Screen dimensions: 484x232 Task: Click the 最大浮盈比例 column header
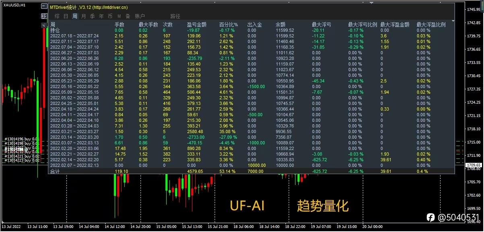pos(431,25)
